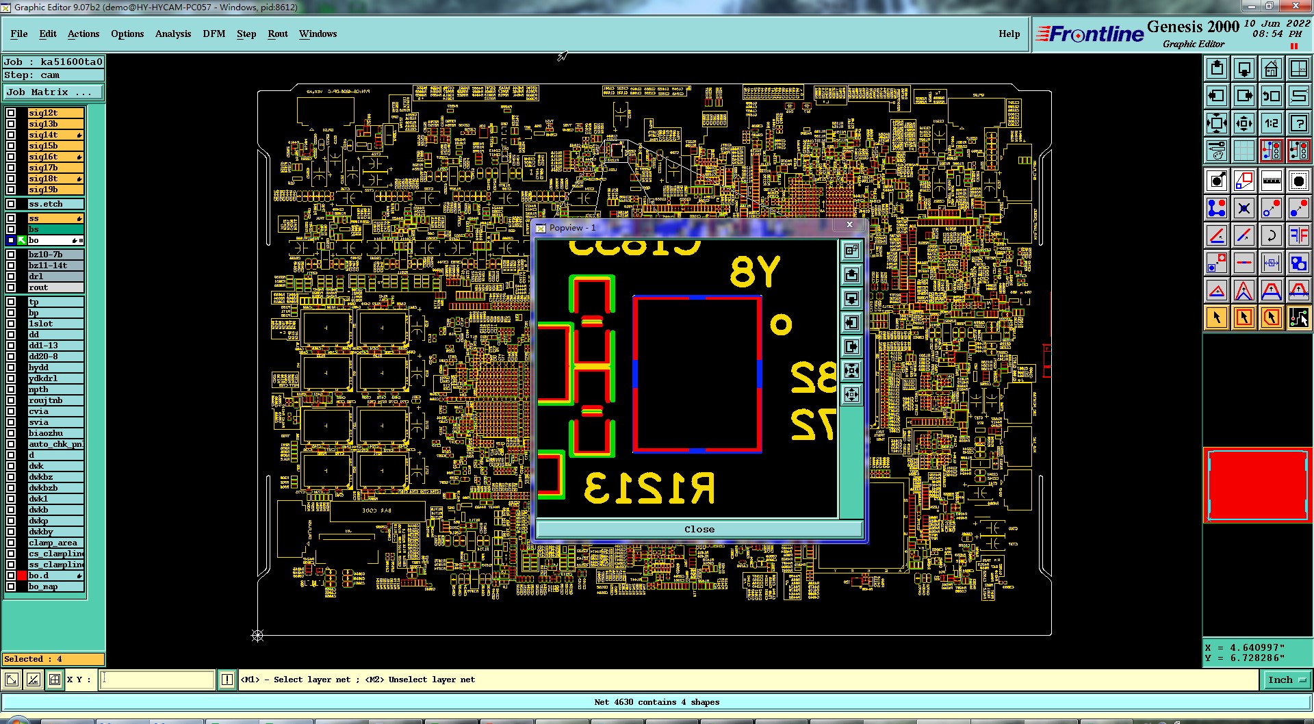Image resolution: width=1314 pixels, height=724 pixels.
Task: Click the wrench and palette display settings icon
Action: tap(1217, 150)
